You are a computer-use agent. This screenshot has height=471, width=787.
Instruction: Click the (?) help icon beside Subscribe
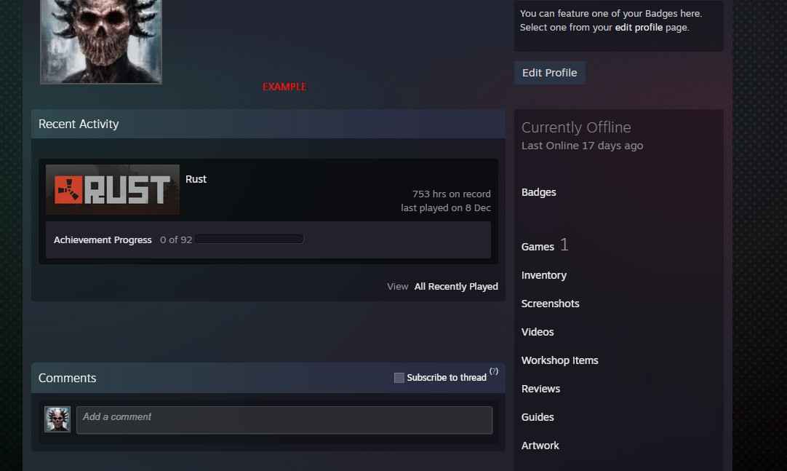(x=494, y=372)
